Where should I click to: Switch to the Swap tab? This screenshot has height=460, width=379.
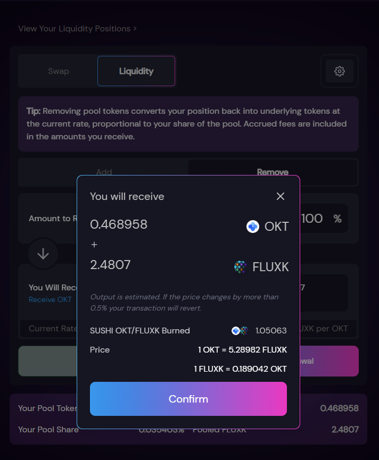pos(59,71)
